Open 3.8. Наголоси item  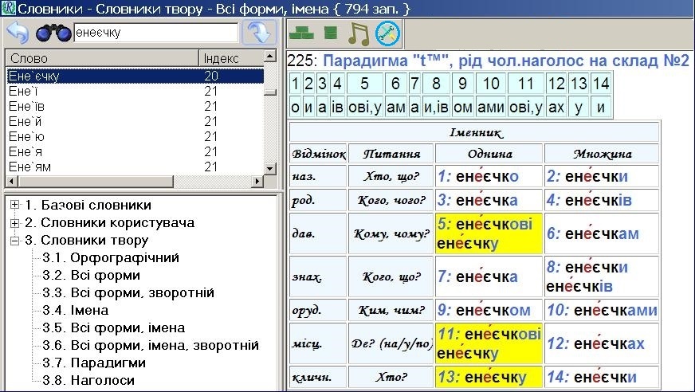click(88, 380)
